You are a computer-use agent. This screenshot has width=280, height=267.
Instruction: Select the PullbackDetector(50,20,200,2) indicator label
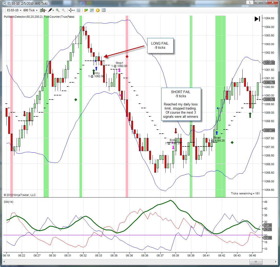click(x=23, y=17)
